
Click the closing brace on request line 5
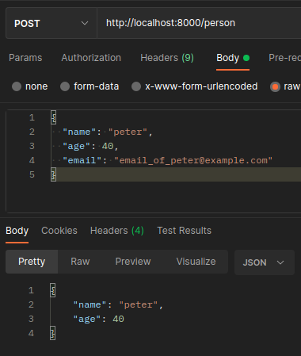(54, 174)
